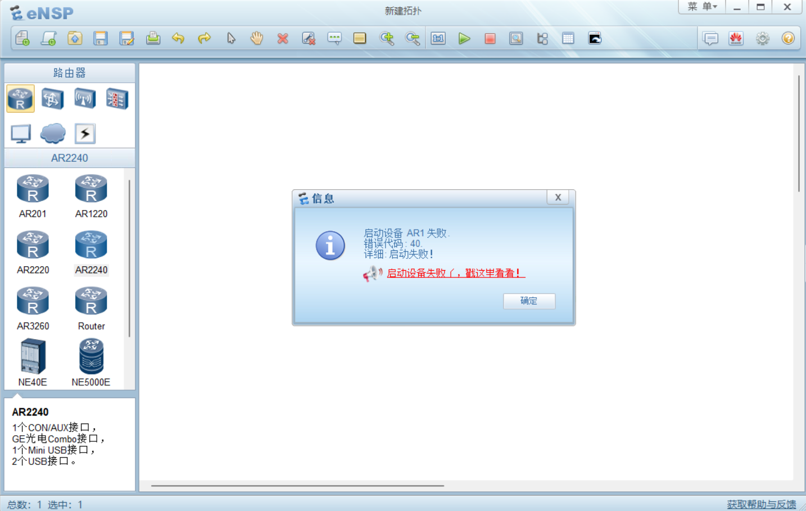
Task: Pick the generic Router device
Action: 91,308
